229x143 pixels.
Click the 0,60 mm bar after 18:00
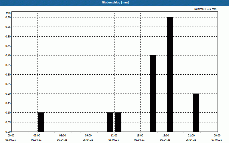(170, 74)
